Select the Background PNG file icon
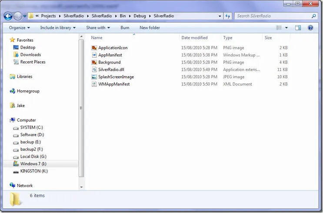Screen dimensions: 323x213 94,62
